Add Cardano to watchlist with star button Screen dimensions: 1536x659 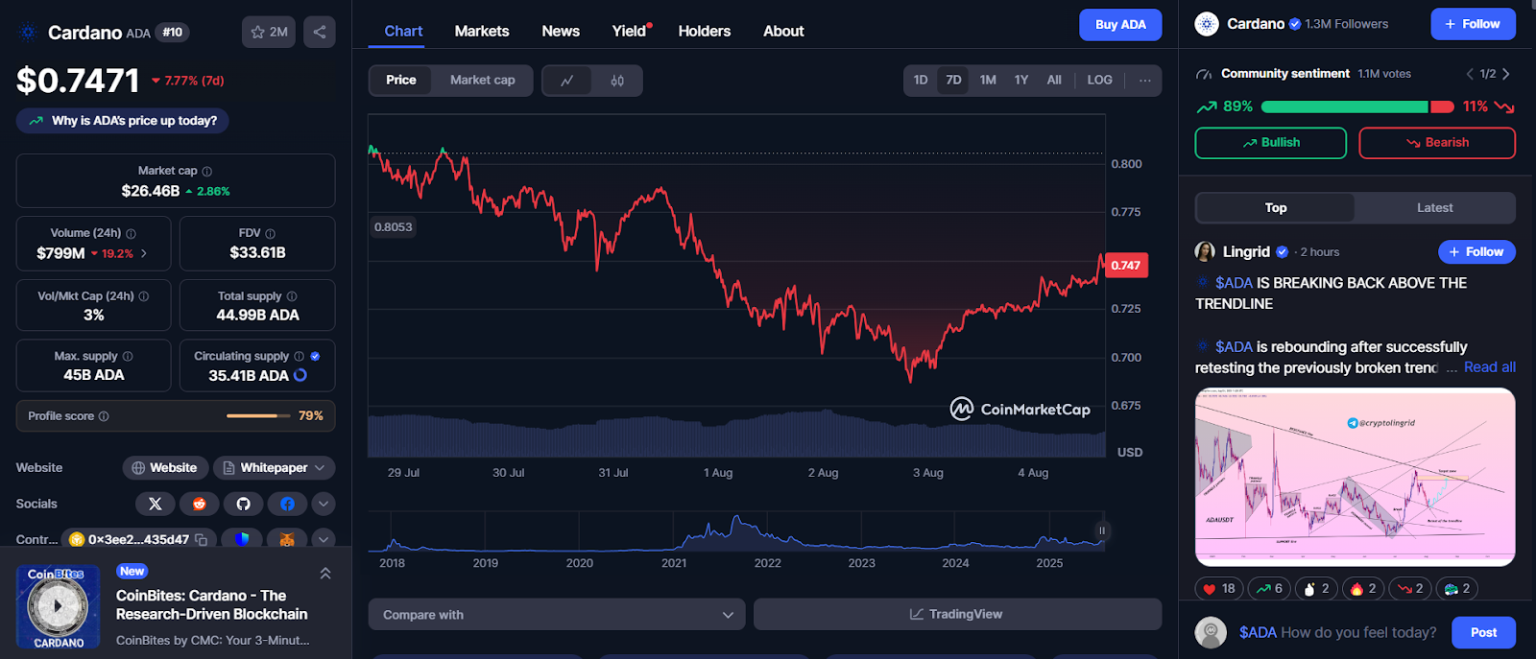269,32
